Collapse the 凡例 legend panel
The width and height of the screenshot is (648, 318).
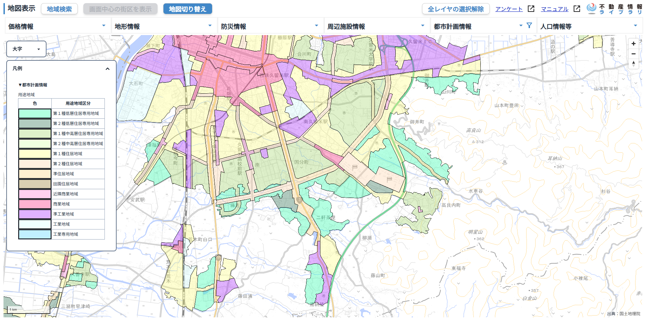108,68
